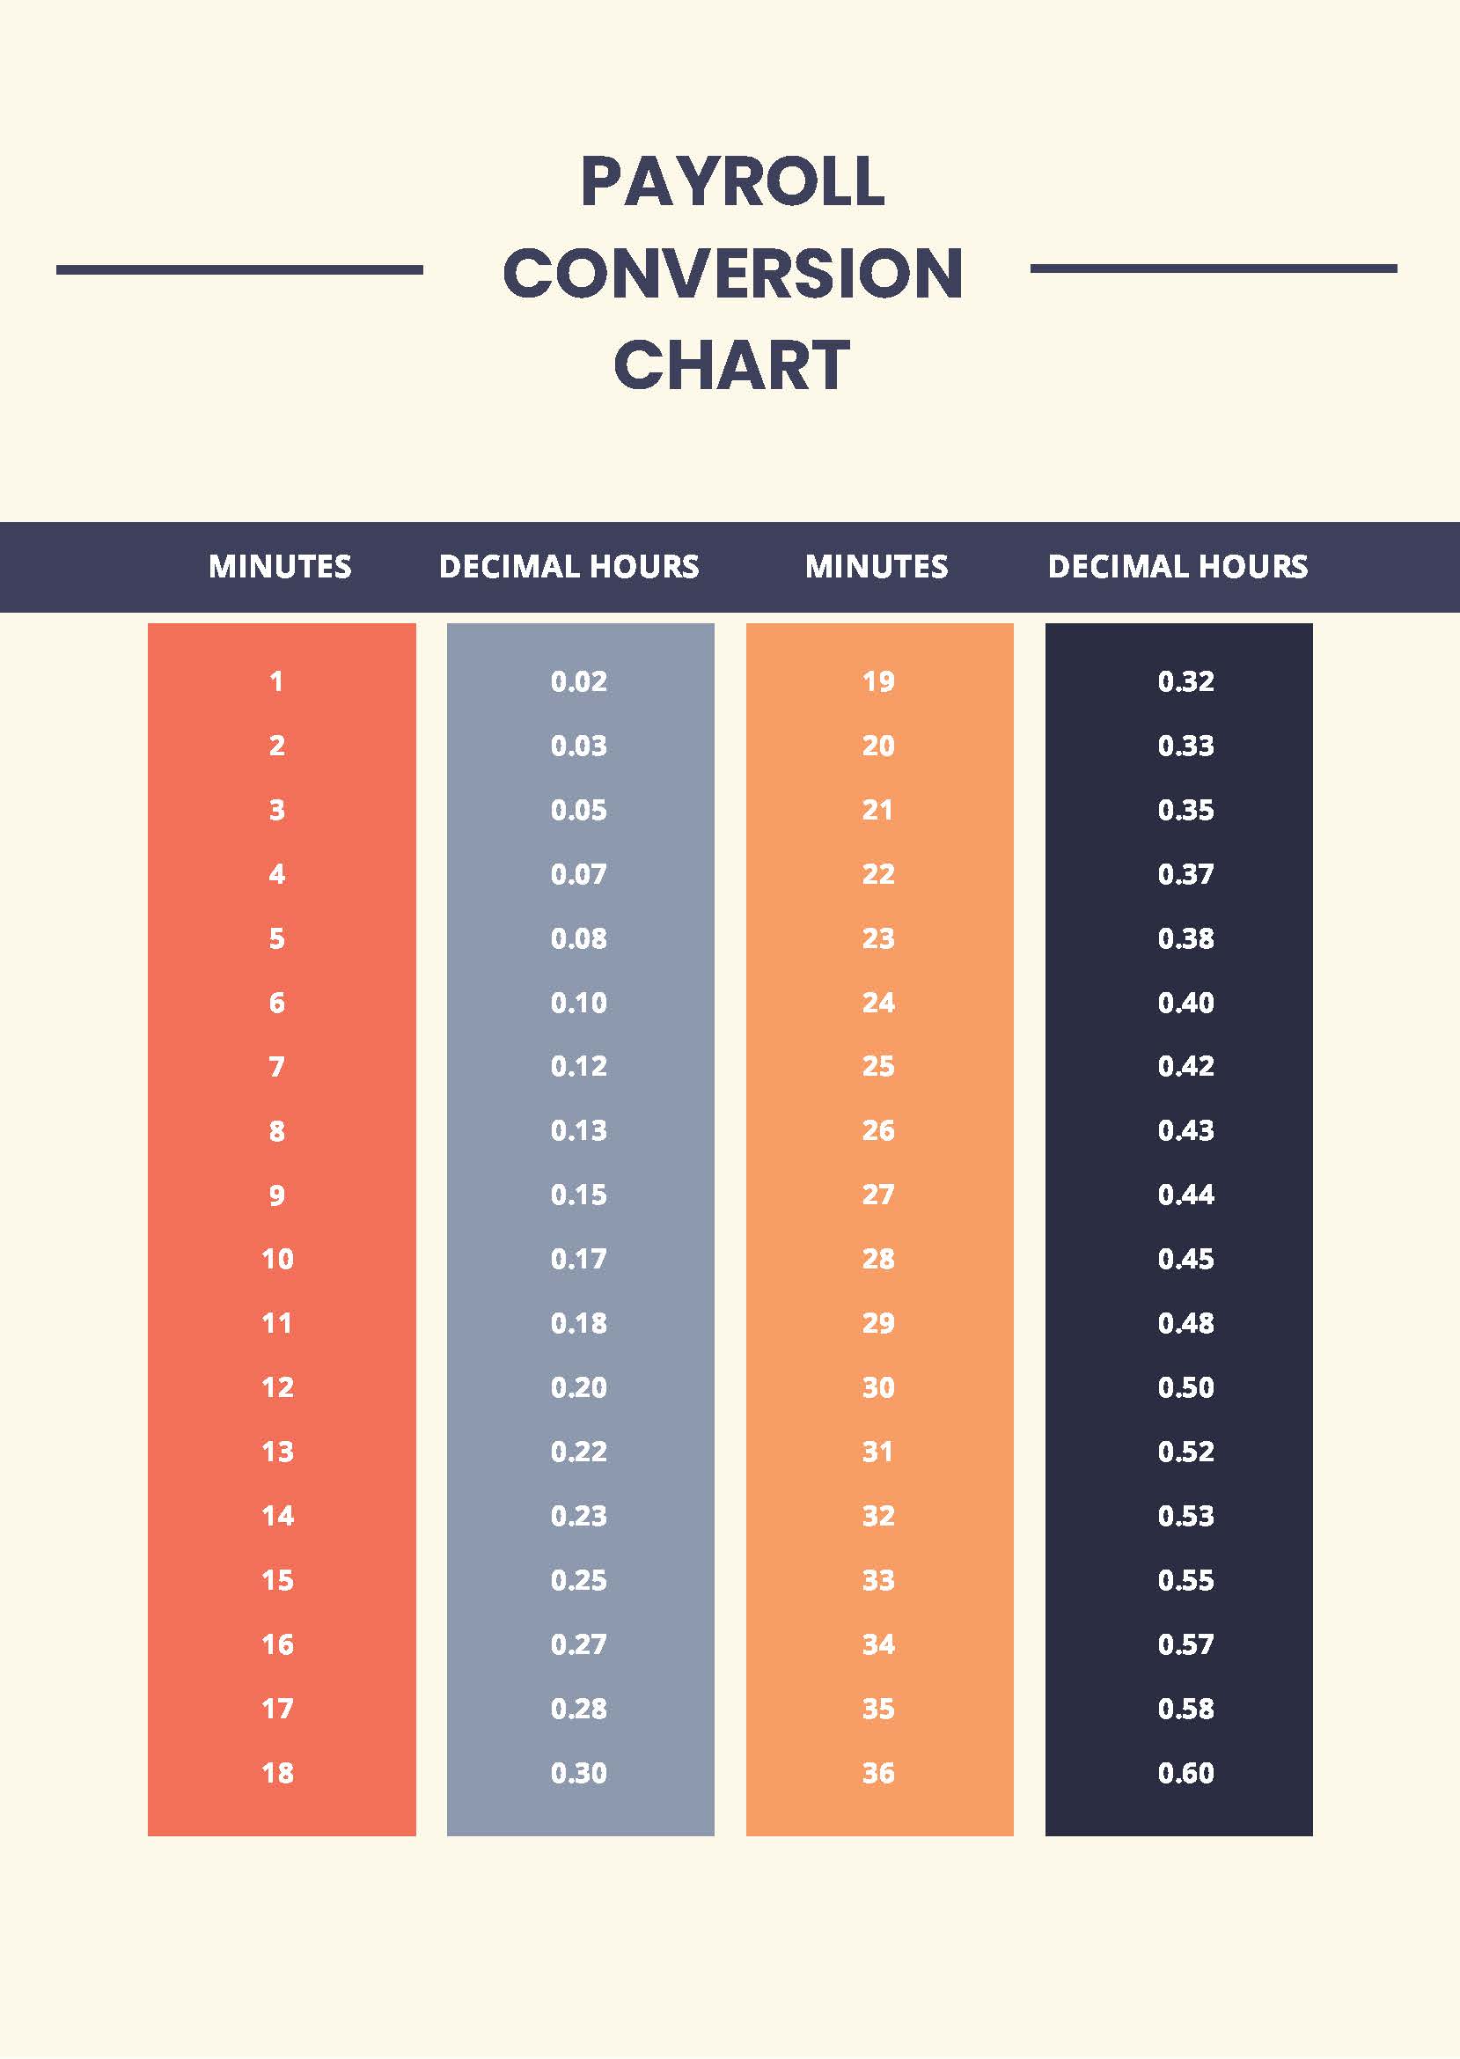Viewport: 1460px width, 2059px height.
Task: Click the decimal value 0.50
Action: coord(1185,1387)
